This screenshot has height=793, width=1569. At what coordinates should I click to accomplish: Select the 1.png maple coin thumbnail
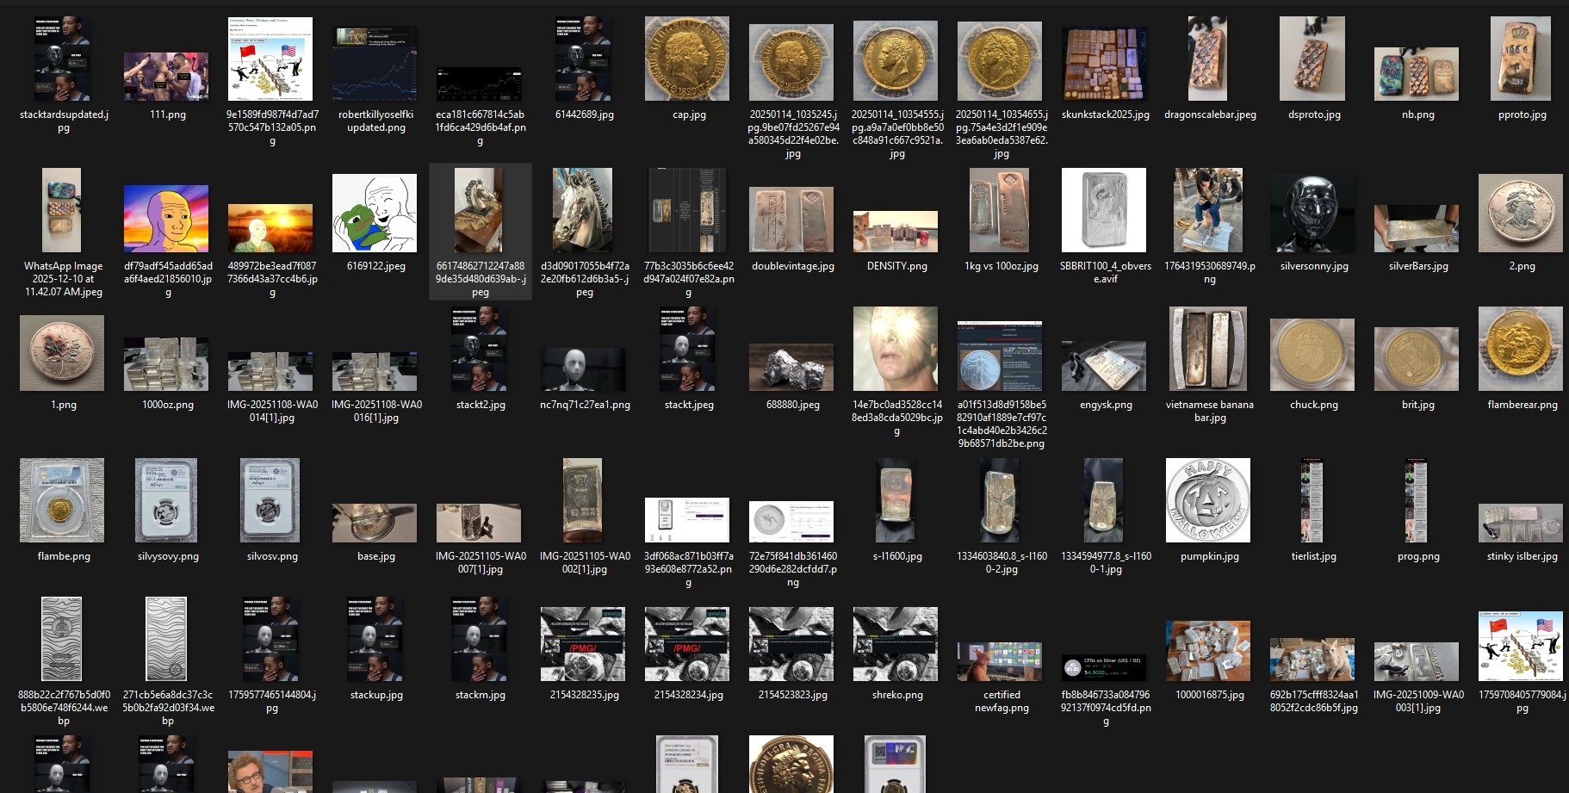[62, 353]
